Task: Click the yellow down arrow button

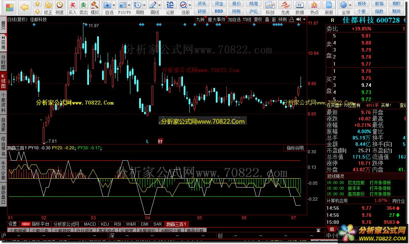Action: [x=37, y=11]
